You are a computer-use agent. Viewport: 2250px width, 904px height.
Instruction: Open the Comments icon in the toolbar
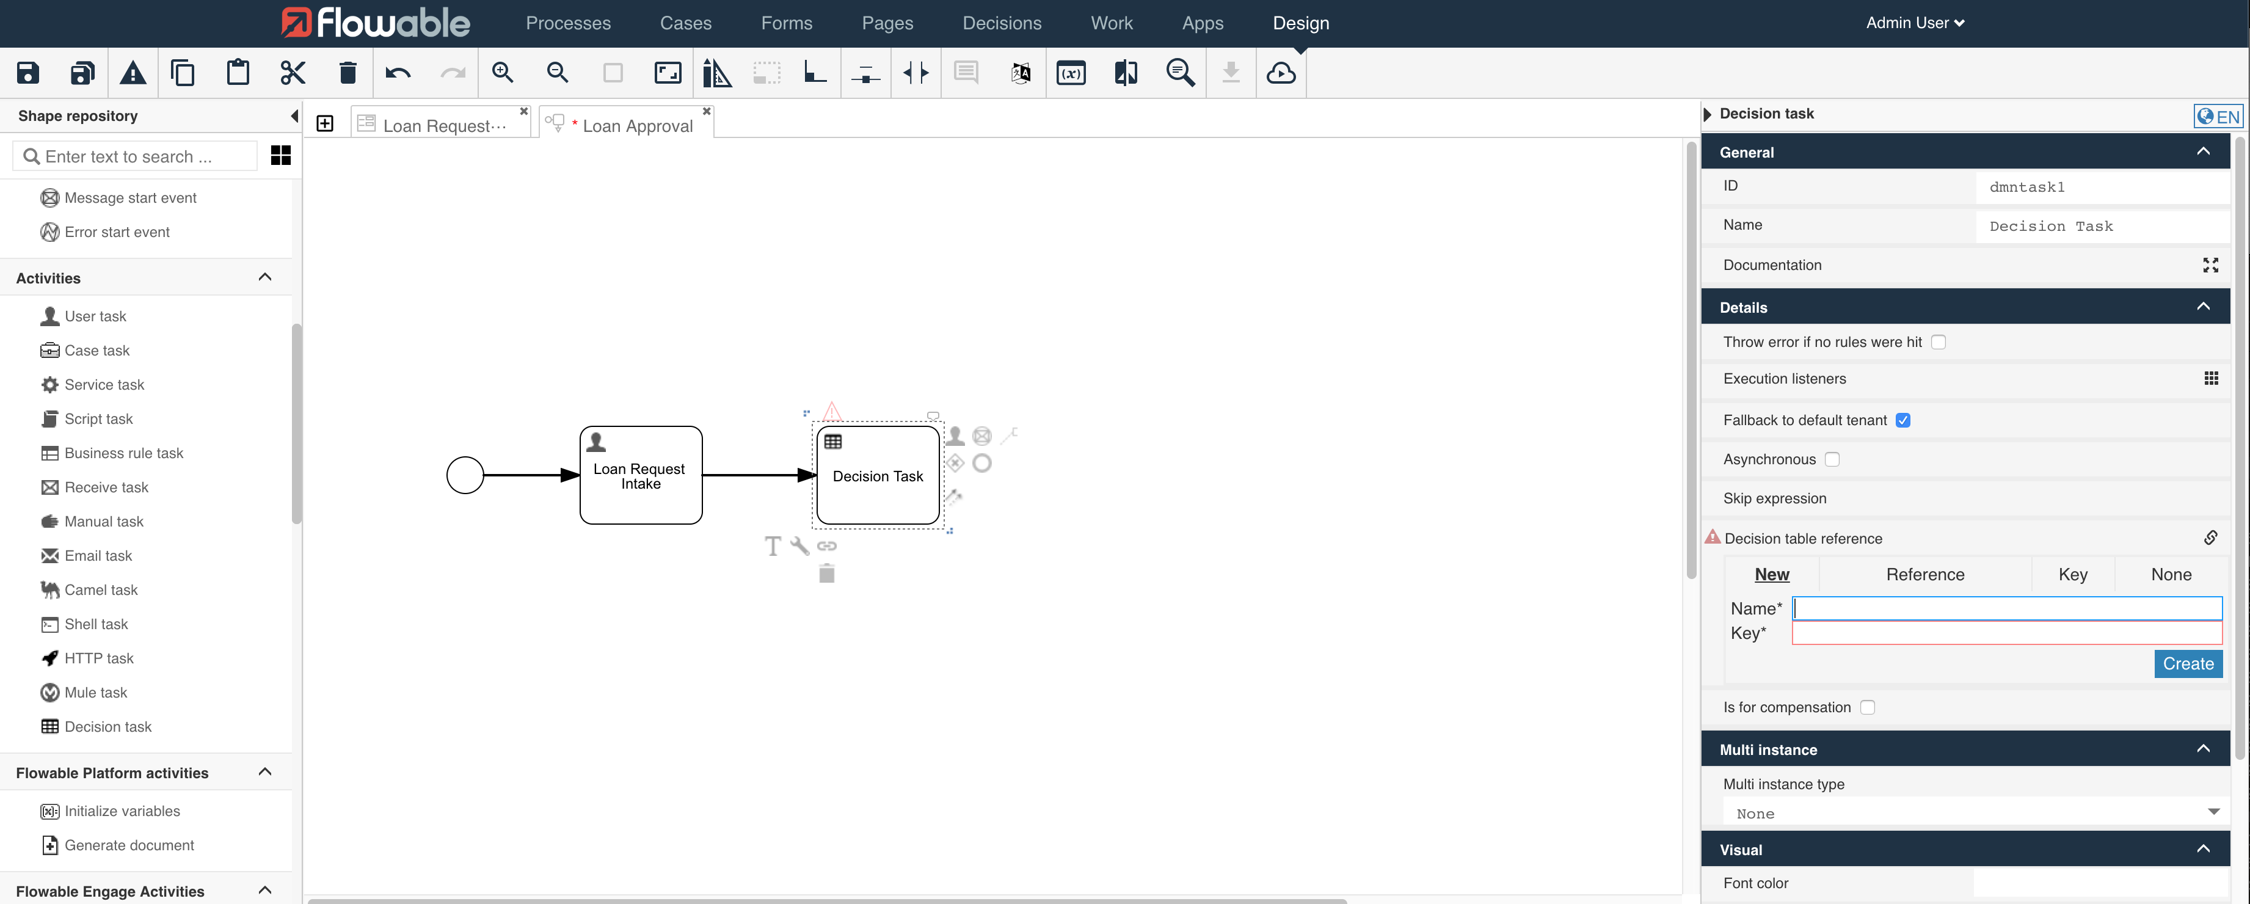(x=965, y=73)
